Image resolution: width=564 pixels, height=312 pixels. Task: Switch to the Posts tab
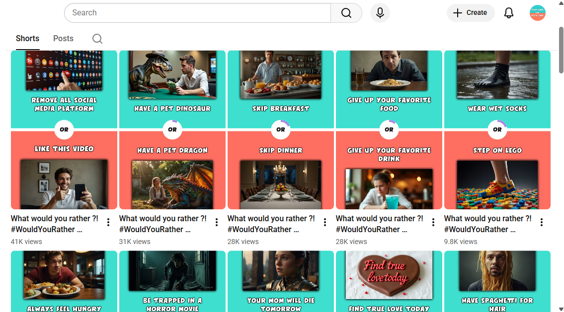pyautogui.click(x=63, y=38)
